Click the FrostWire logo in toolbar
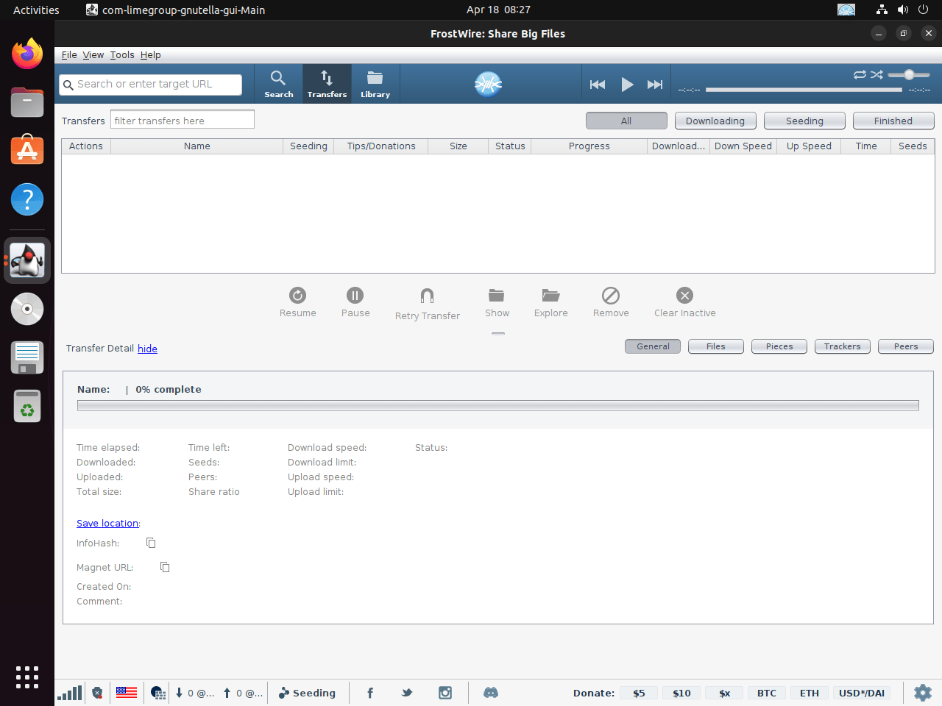942x706 pixels. [x=488, y=85]
